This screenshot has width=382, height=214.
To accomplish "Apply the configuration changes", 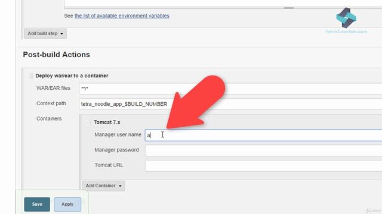I will pyautogui.click(x=67, y=204).
